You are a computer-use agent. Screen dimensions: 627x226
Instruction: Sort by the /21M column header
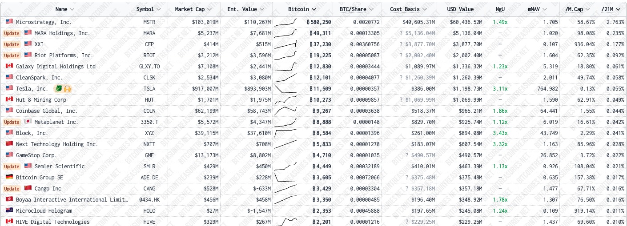click(611, 9)
